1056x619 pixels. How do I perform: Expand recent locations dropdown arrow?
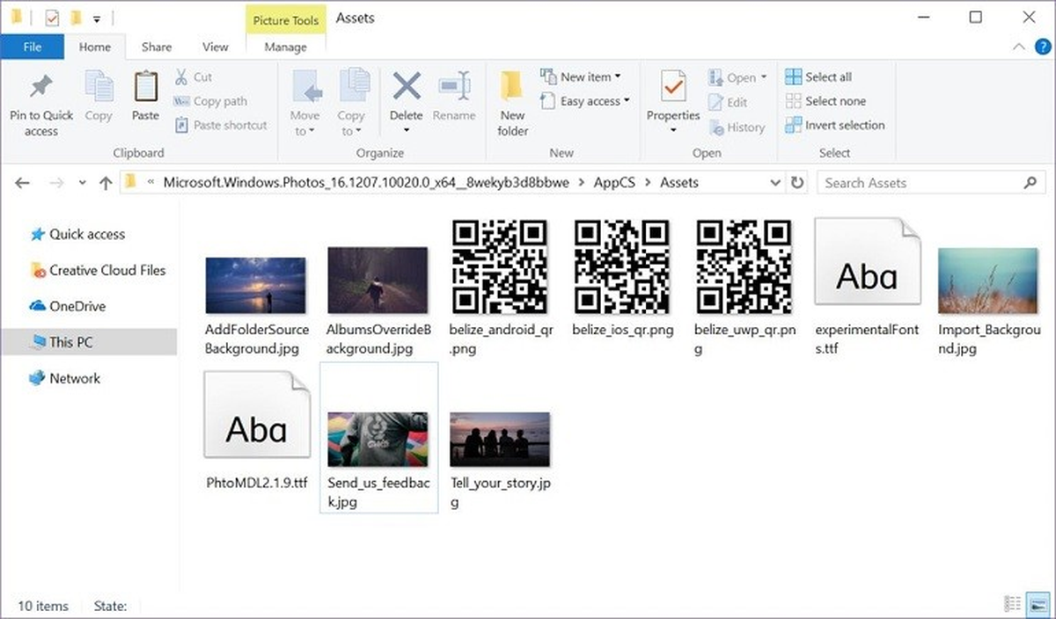(x=83, y=183)
